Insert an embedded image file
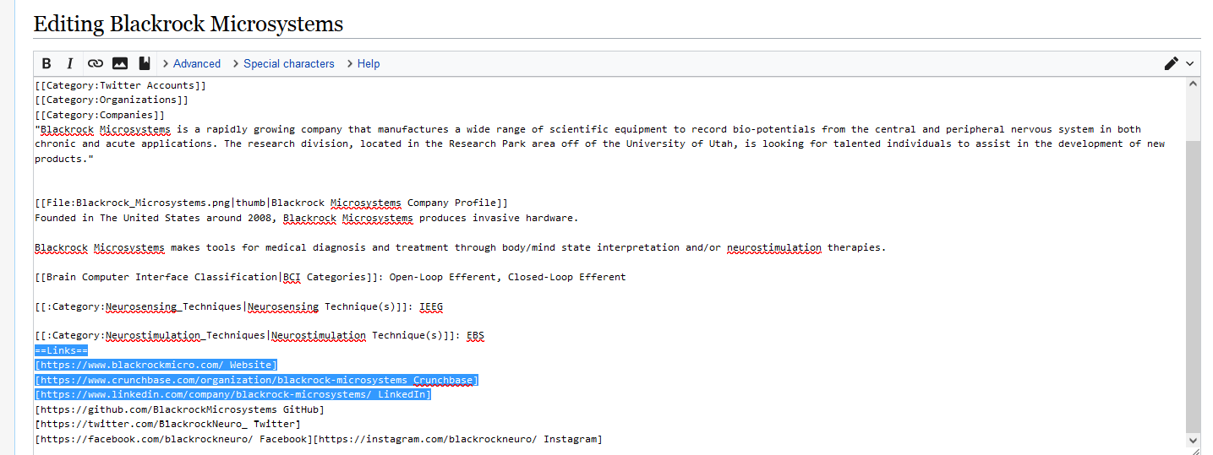The image size is (1213, 455). tap(120, 63)
